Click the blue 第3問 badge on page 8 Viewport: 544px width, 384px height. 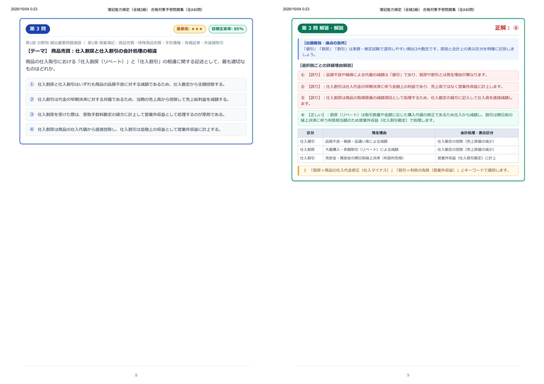[38, 29]
